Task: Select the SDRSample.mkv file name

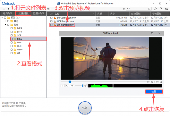Action: (x=65, y=25)
